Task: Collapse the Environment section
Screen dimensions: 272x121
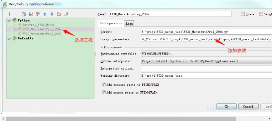Action: click(x=102, y=47)
